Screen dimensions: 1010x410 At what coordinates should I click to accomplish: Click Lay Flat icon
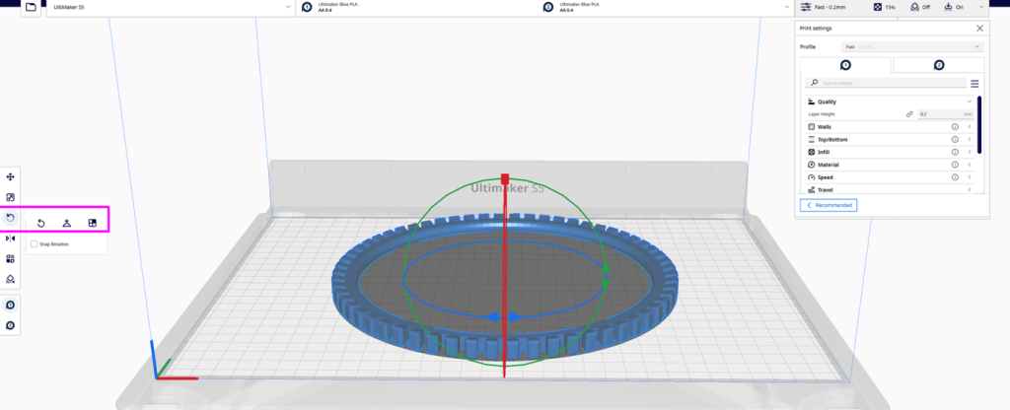(x=66, y=224)
